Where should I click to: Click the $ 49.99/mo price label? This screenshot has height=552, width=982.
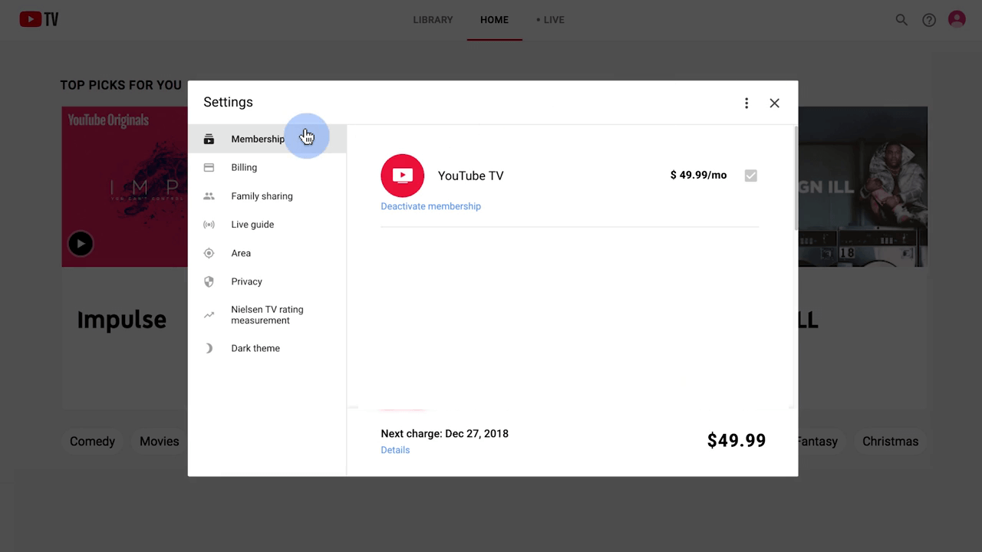point(698,175)
